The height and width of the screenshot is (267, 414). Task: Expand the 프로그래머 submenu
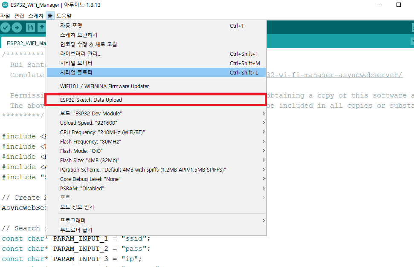pos(156,221)
